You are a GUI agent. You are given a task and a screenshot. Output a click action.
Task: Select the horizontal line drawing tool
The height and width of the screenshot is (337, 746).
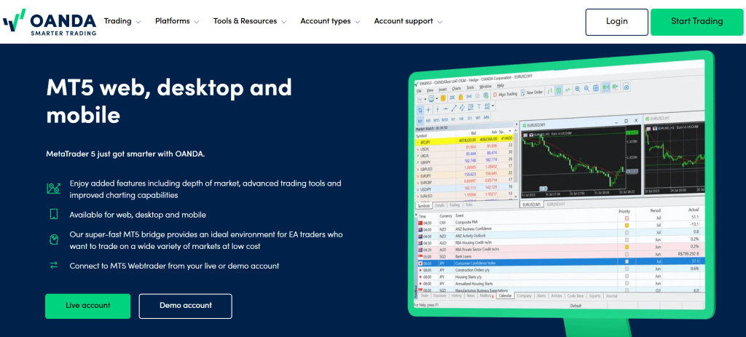tap(445, 109)
